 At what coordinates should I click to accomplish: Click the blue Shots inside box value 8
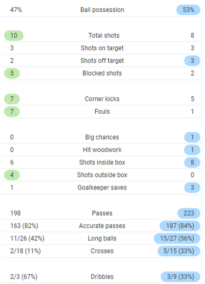coord(192,163)
